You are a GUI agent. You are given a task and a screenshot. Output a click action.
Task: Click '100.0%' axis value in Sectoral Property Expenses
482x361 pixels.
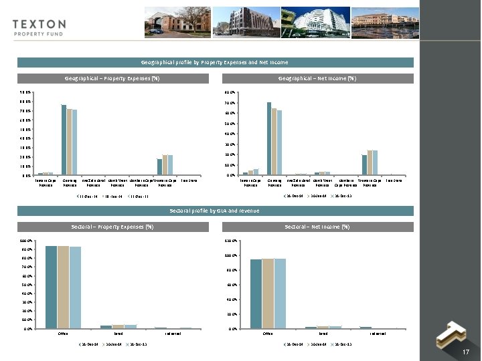click(x=26, y=241)
